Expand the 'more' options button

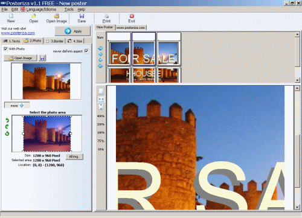[x=17, y=106]
